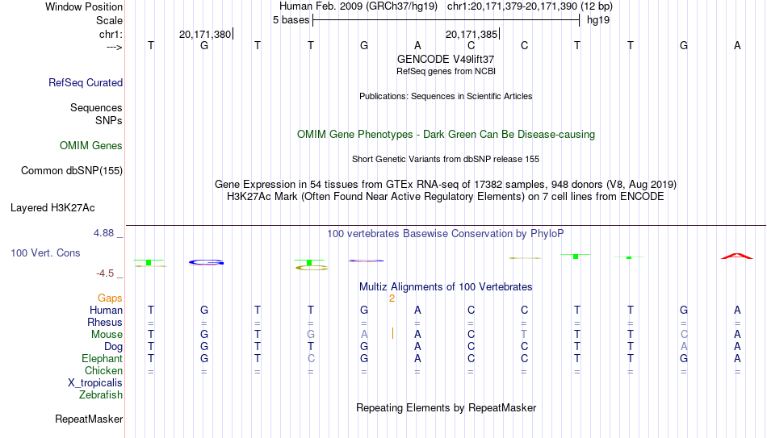Click the GENCODE V49lift37 track title
The height and width of the screenshot is (438, 767).
446,59
